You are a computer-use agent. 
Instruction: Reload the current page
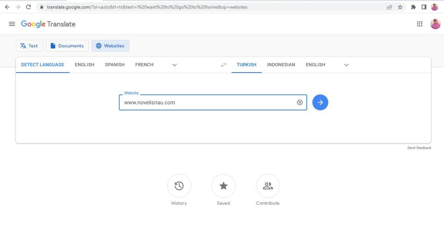tap(29, 7)
